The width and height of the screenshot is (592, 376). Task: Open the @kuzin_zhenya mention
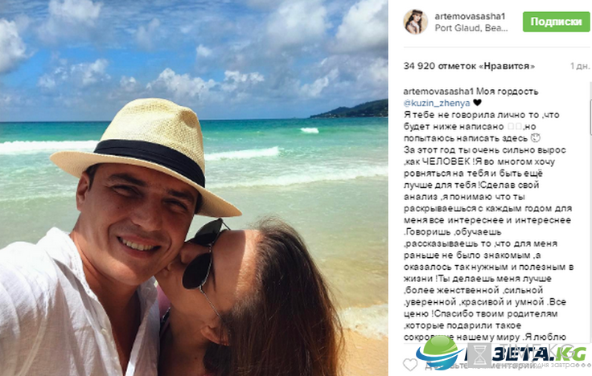click(x=437, y=103)
